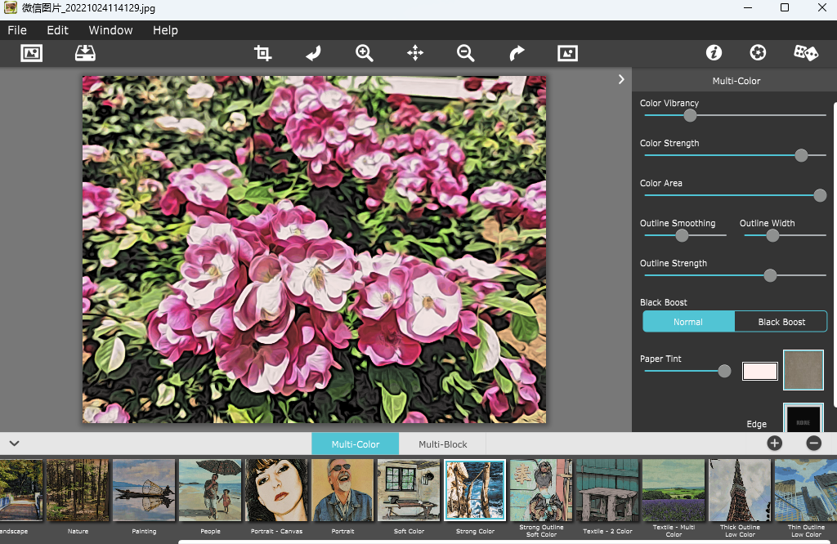Click the Color Strength slider handle

coord(801,155)
